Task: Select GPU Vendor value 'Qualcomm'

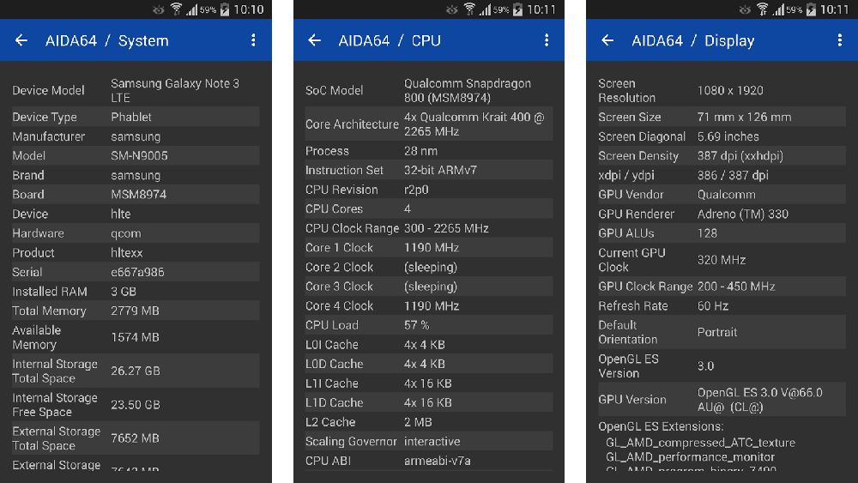Action: coord(726,195)
